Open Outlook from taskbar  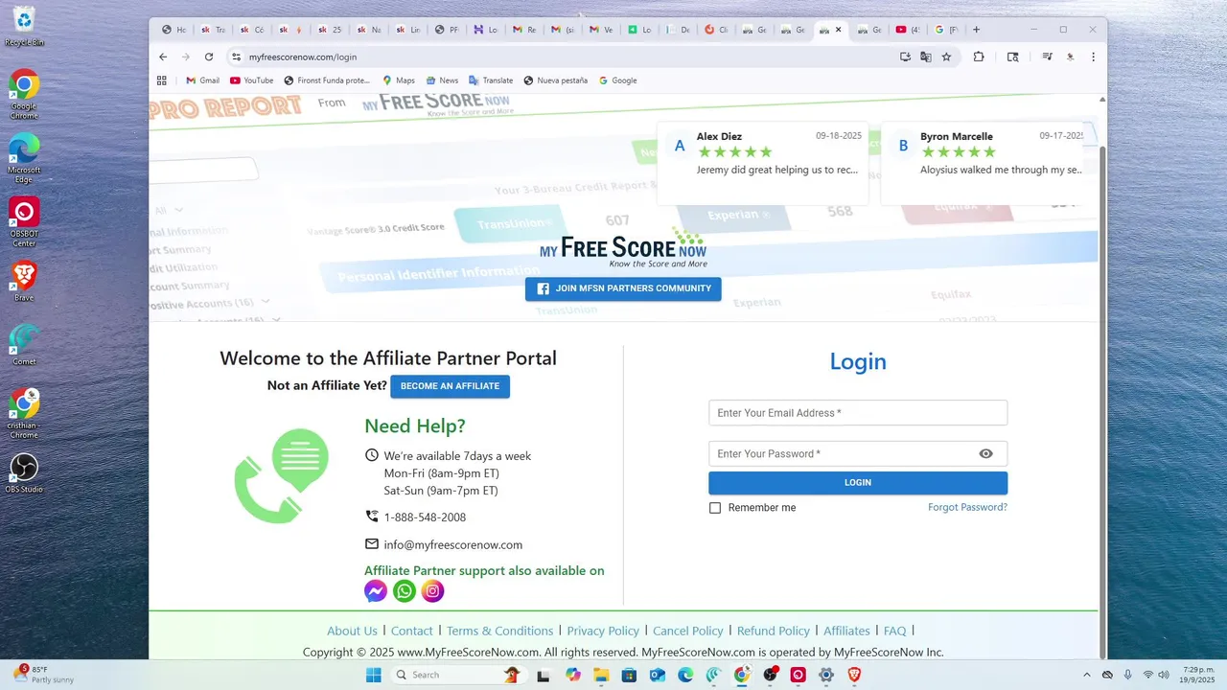[x=658, y=675]
